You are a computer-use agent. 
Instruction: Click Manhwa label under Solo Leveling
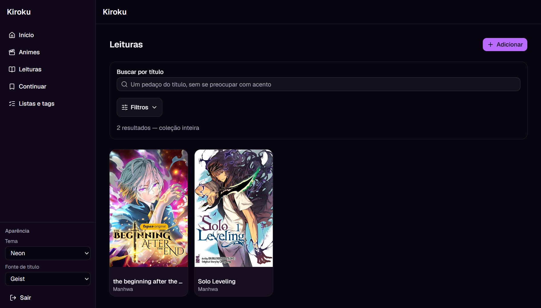pyautogui.click(x=208, y=289)
